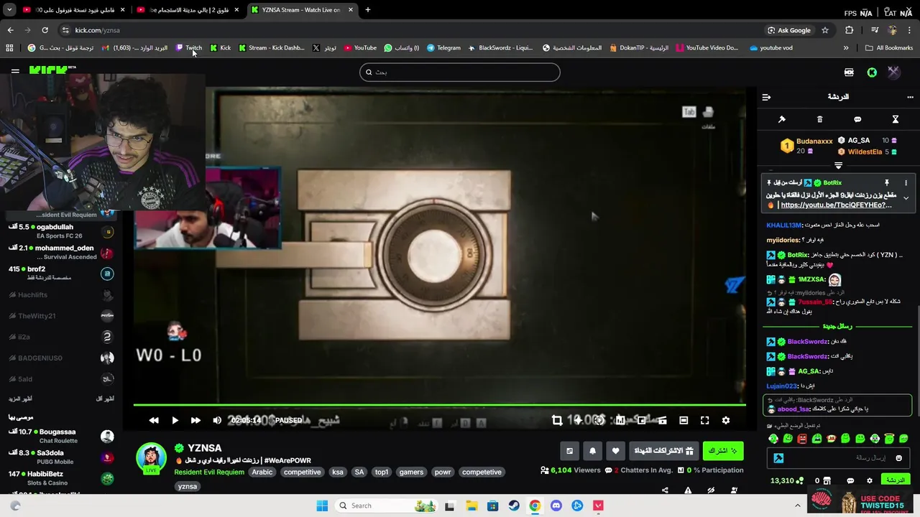This screenshot has height=517, width=920.
Task: Expand the hidden bookmarks overflow chevron
Action: [x=846, y=48]
